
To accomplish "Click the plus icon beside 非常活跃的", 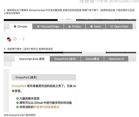I will point(18,107).
